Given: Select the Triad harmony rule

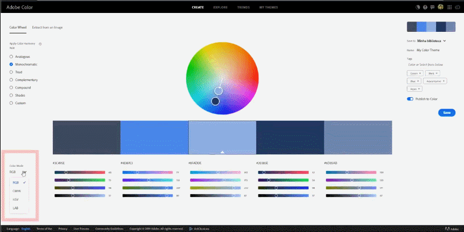Looking at the screenshot, I should pos(11,72).
